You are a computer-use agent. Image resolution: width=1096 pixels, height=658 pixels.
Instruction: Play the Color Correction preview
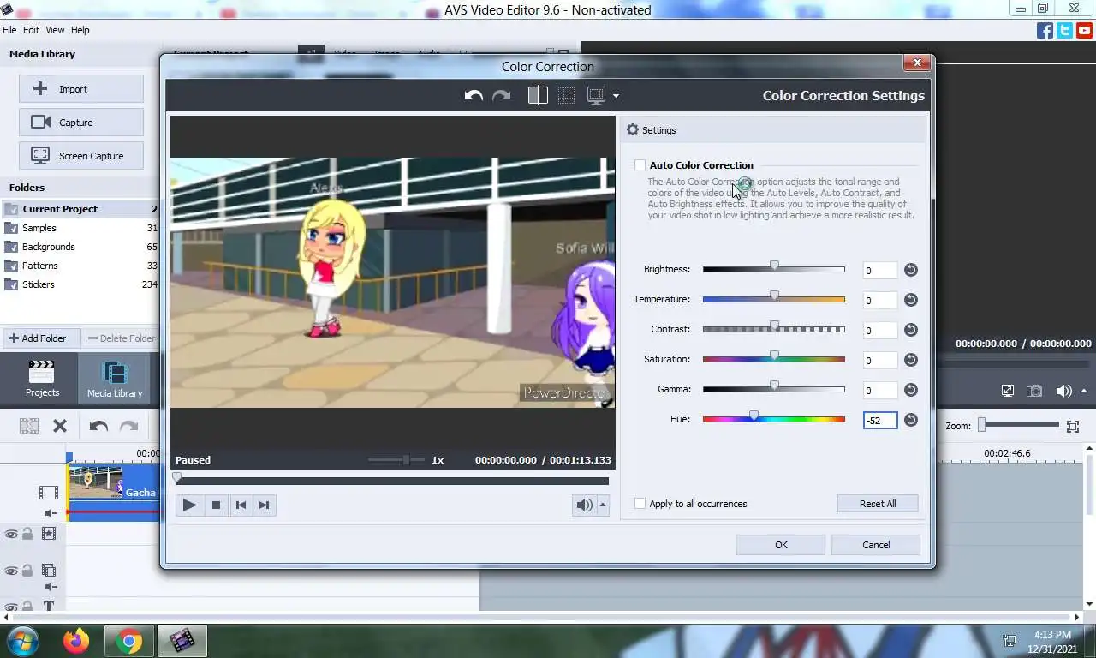(x=189, y=505)
